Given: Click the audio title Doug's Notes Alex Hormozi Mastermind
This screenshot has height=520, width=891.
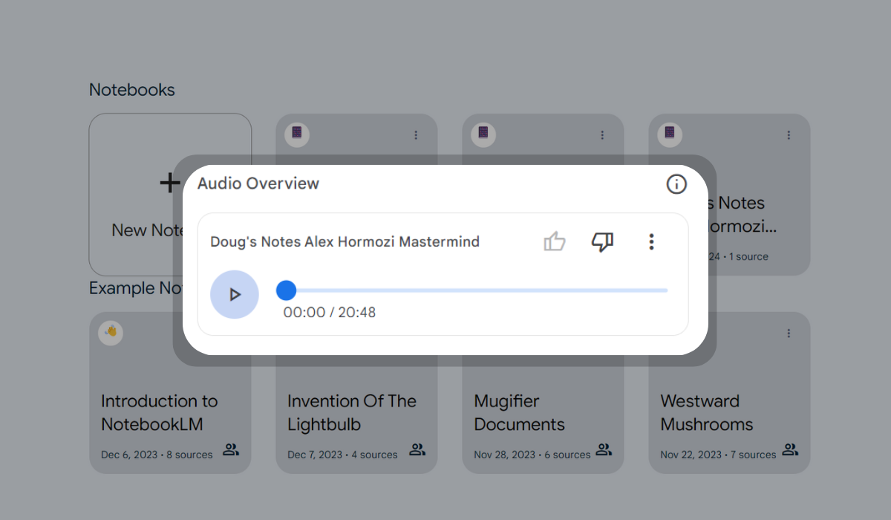Looking at the screenshot, I should click(345, 241).
